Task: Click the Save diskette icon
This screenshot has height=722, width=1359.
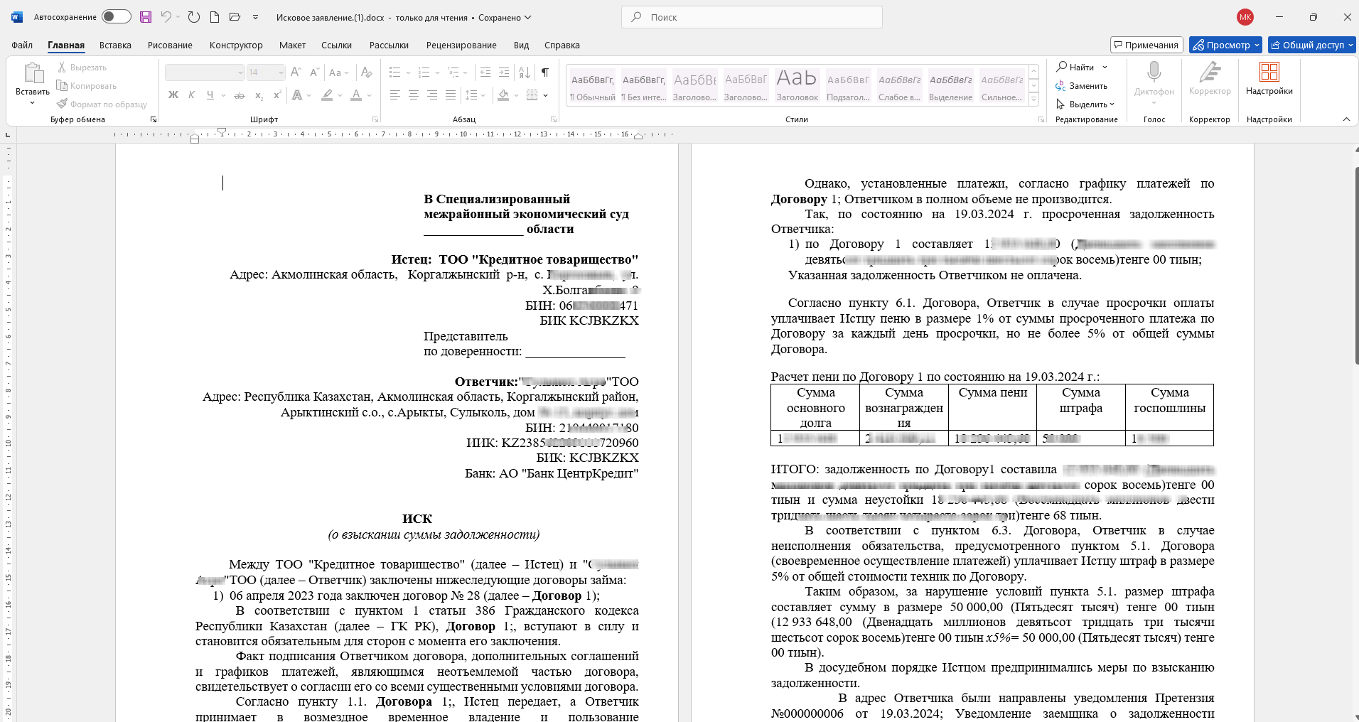Action: click(x=146, y=17)
